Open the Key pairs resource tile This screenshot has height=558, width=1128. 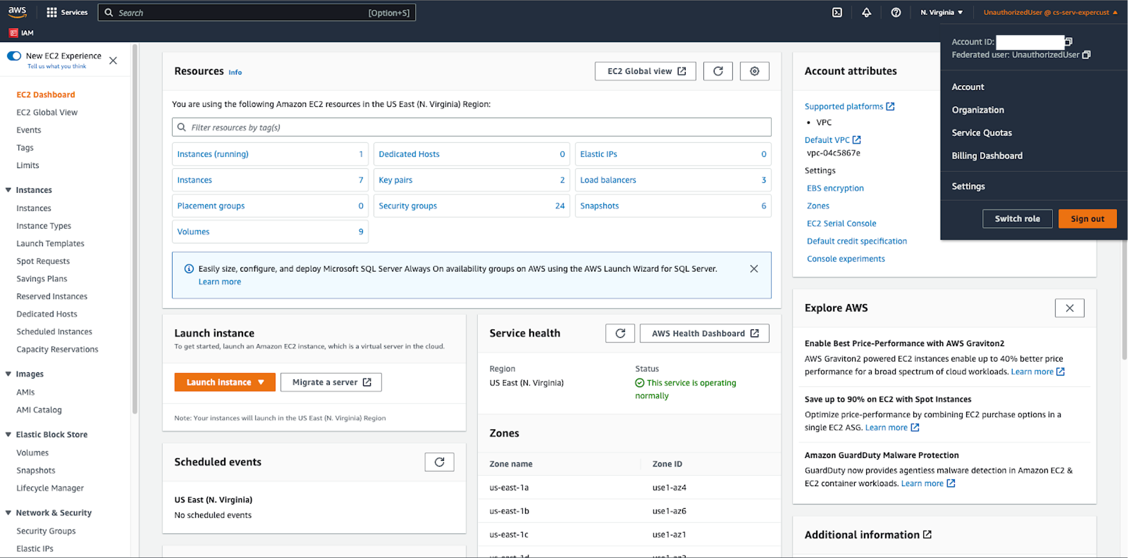pos(471,180)
